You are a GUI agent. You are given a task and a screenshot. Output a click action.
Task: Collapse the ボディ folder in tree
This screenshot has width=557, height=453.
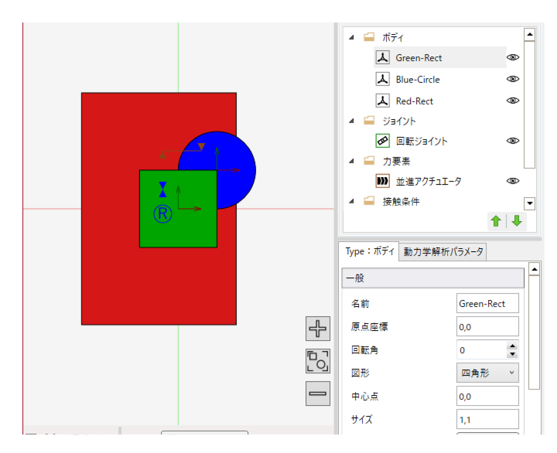click(x=351, y=37)
